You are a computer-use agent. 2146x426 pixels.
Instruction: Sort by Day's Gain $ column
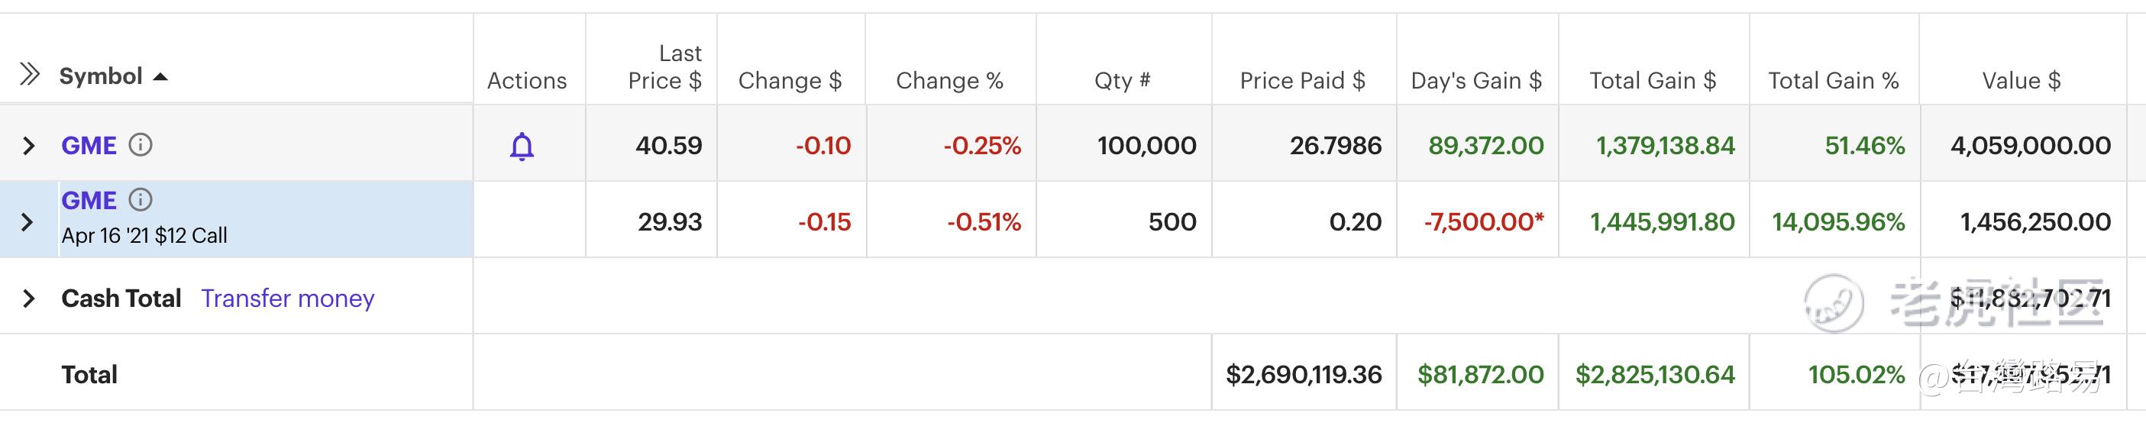1476,81
